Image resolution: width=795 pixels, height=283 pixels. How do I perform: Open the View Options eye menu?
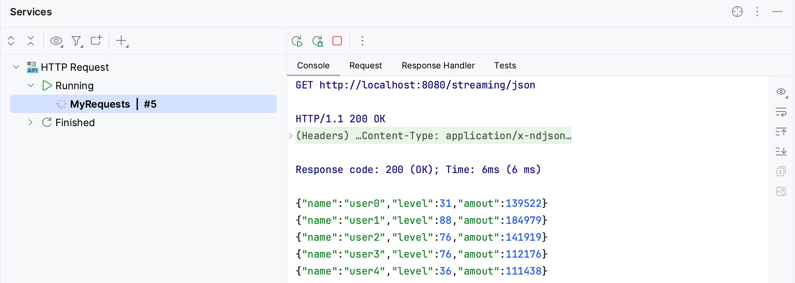pyautogui.click(x=56, y=41)
